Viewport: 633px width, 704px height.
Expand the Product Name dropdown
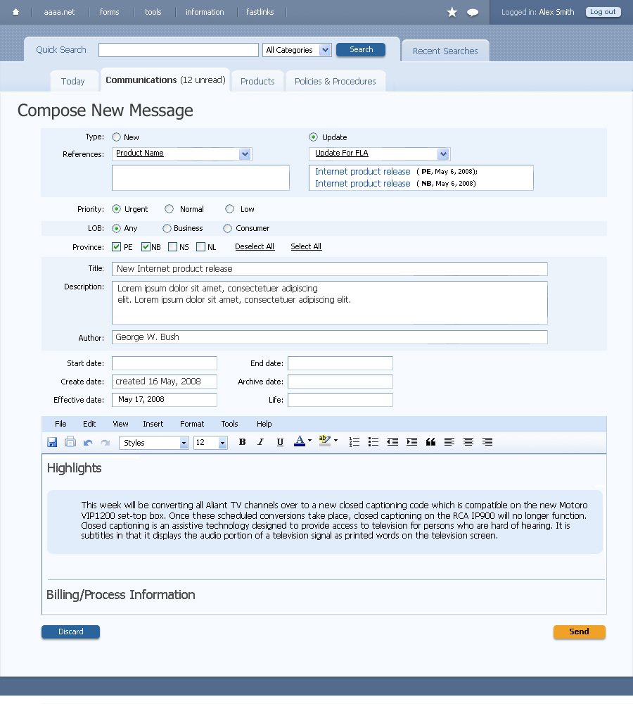coord(245,153)
